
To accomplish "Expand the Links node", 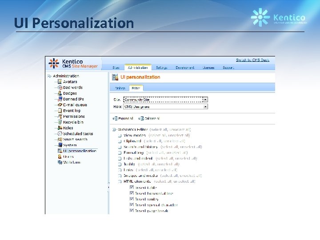I will click(x=120, y=170).
